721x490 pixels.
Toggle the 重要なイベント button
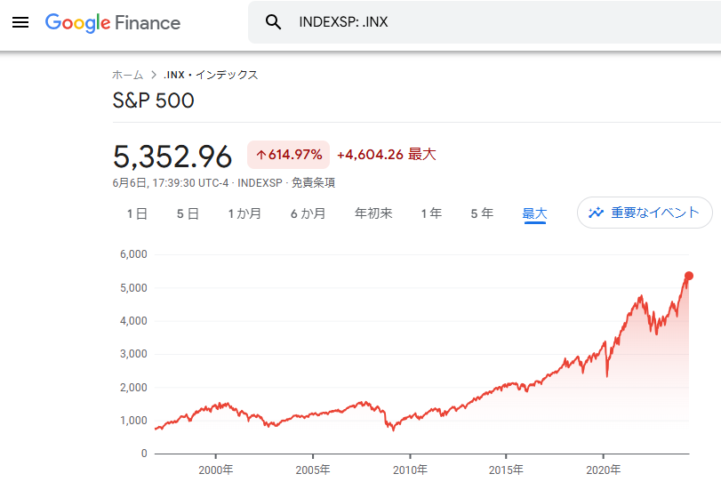(645, 213)
